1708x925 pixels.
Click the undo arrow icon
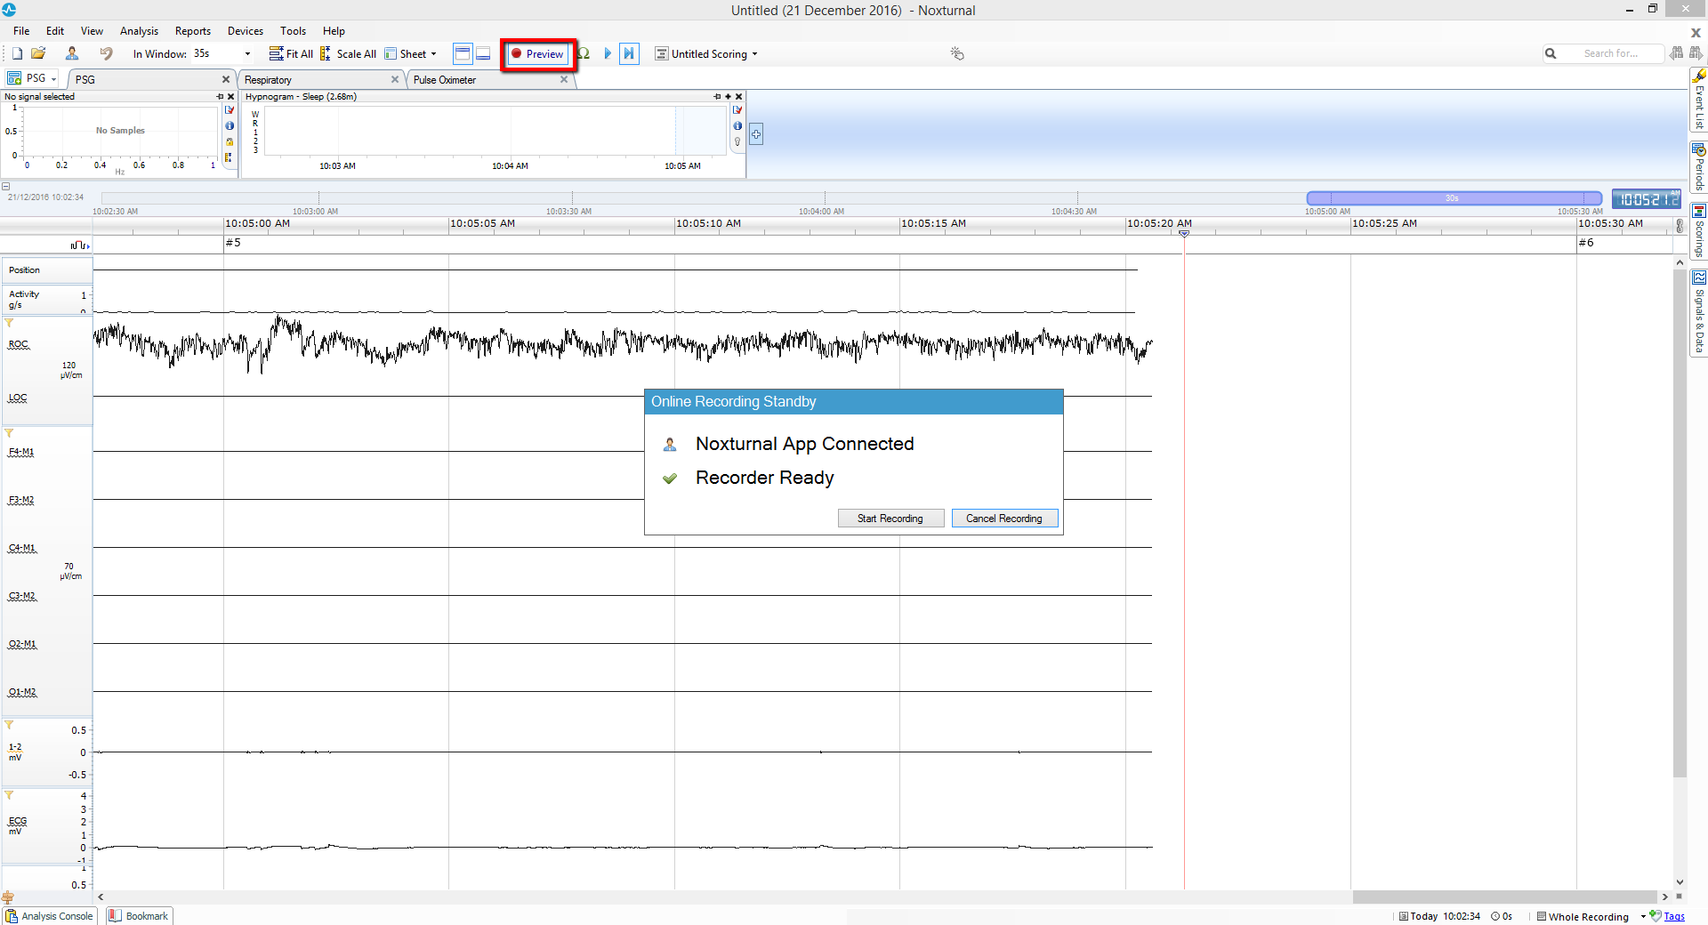(107, 53)
